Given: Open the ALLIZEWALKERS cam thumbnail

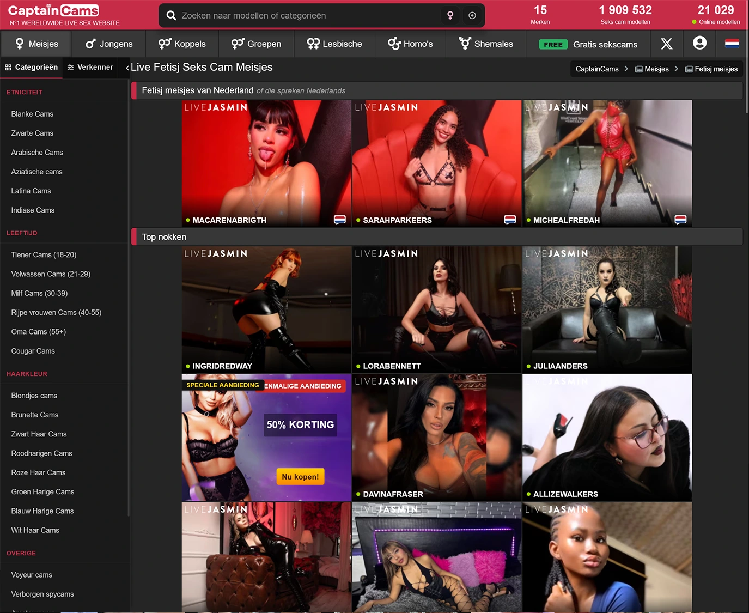Looking at the screenshot, I should tap(607, 438).
